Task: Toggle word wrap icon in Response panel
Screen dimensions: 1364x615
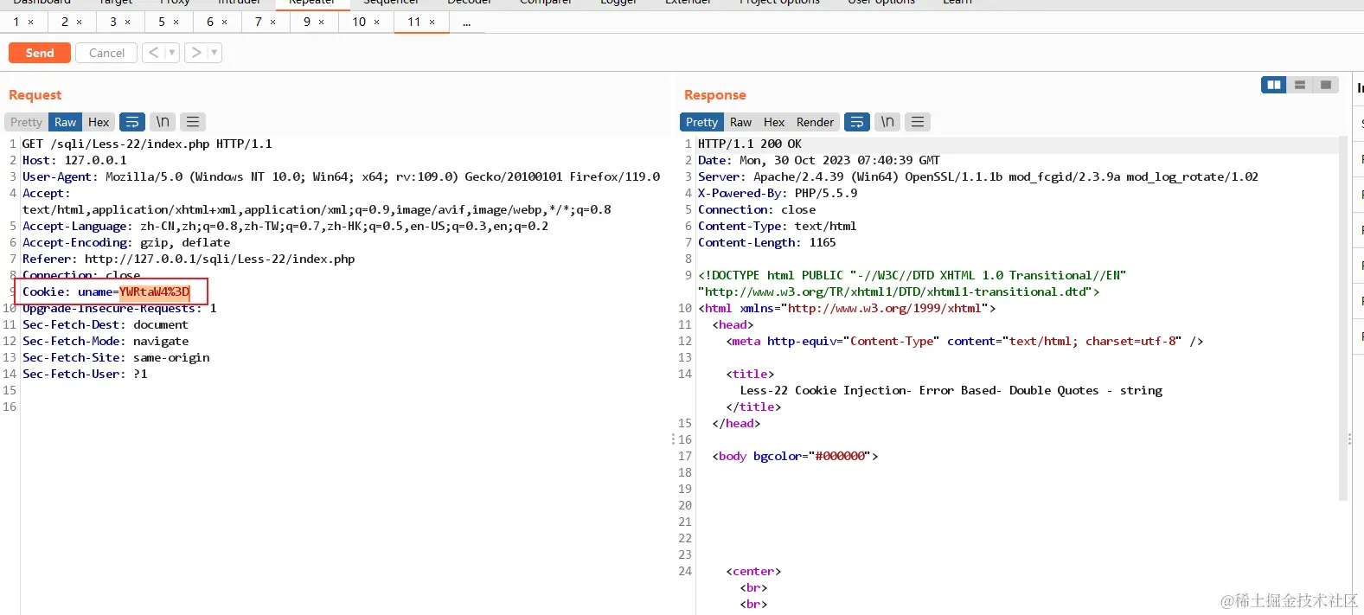Action: click(x=857, y=122)
